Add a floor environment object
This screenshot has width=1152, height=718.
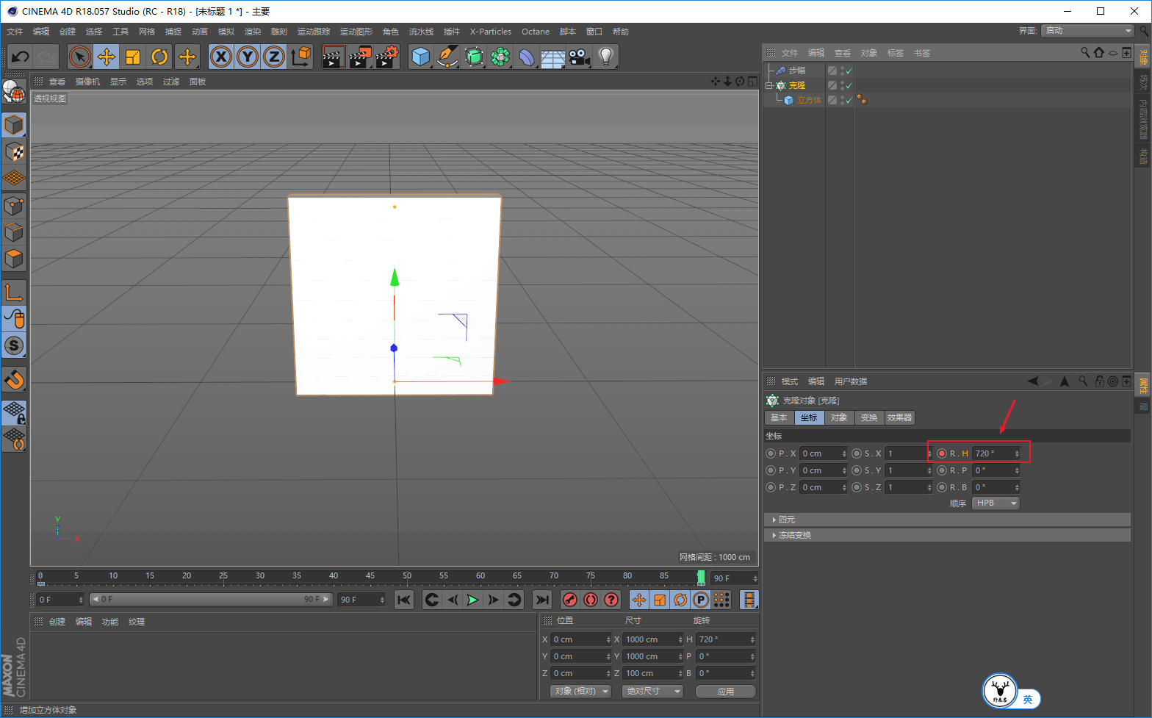[553, 57]
